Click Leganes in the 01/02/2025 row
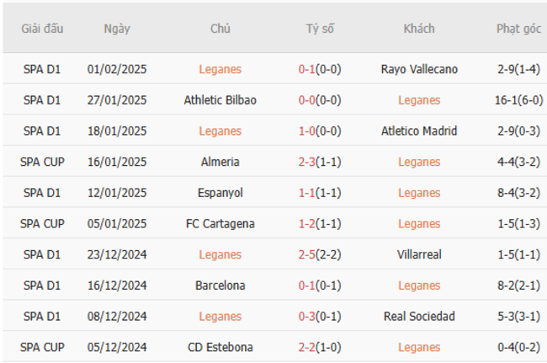 click(220, 69)
